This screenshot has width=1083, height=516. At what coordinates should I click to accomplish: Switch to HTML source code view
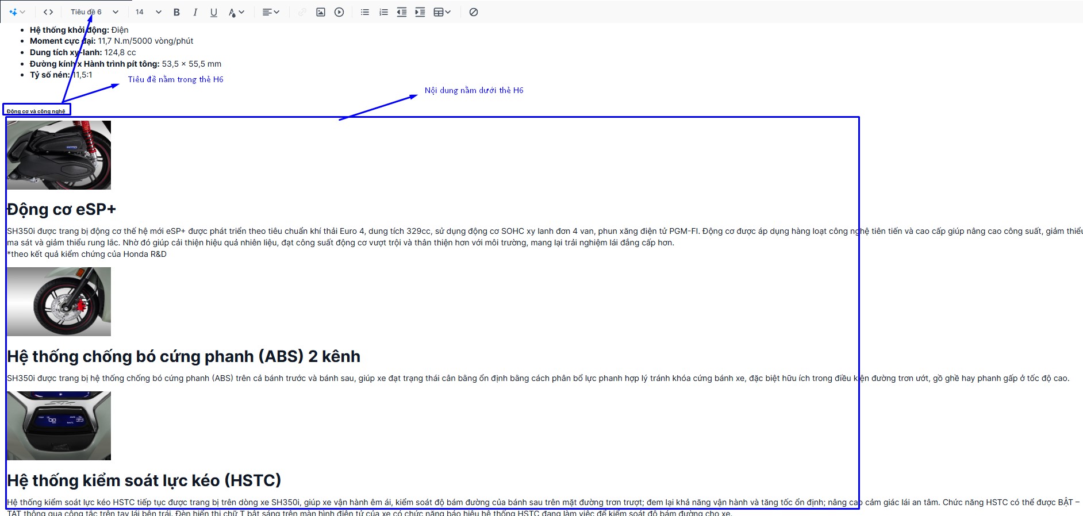[x=48, y=12]
